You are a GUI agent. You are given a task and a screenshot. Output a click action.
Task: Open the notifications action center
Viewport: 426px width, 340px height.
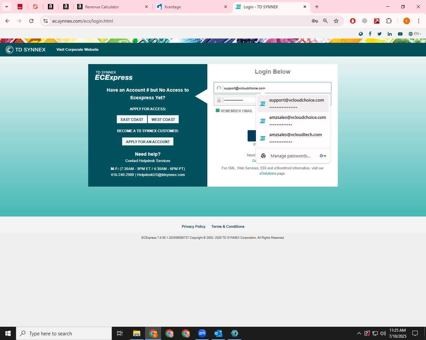415,333
